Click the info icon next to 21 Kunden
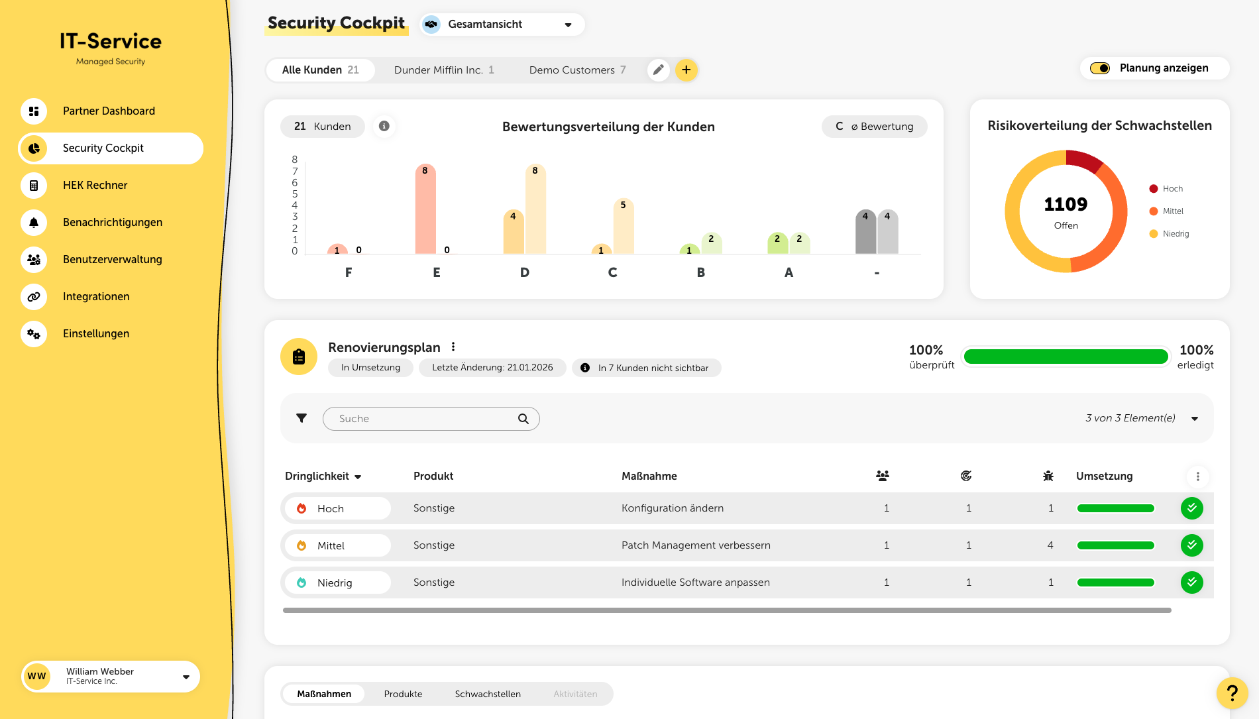 click(x=384, y=126)
